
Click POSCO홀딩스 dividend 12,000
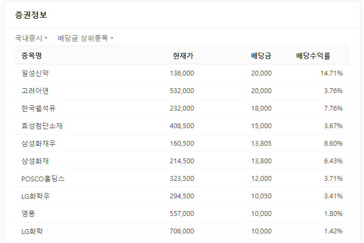coord(261,179)
